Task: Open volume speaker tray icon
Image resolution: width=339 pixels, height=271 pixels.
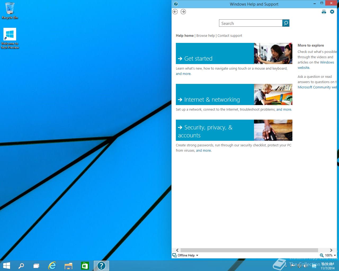Action: (306, 266)
